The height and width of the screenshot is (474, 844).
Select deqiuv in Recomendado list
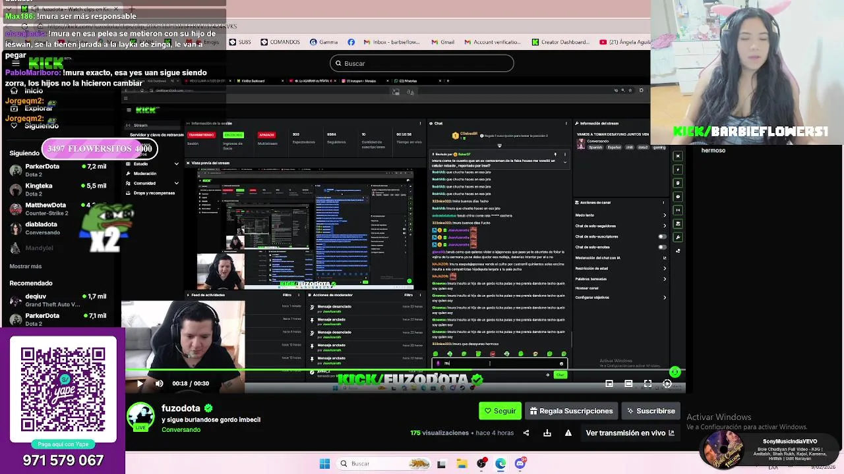58,300
